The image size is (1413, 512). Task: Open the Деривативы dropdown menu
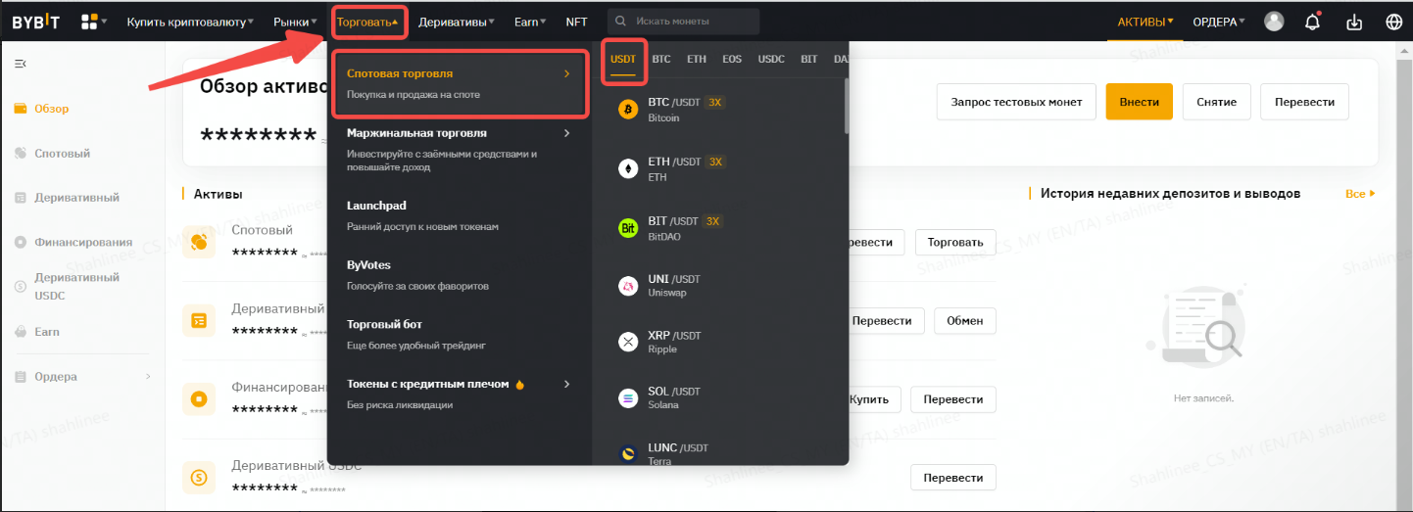click(x=456, y=22)
